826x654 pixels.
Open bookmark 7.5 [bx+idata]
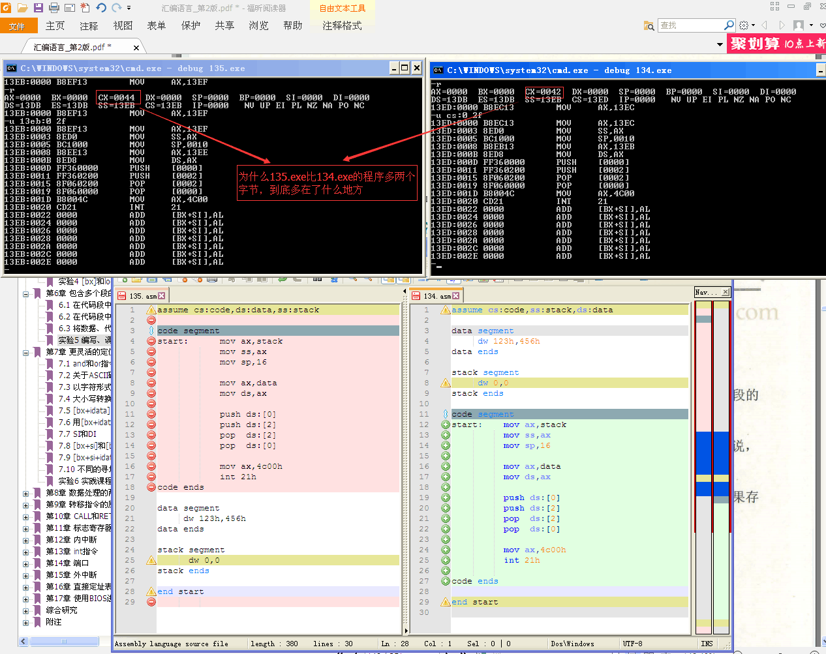pyautogui.click(x=84, y=411)
